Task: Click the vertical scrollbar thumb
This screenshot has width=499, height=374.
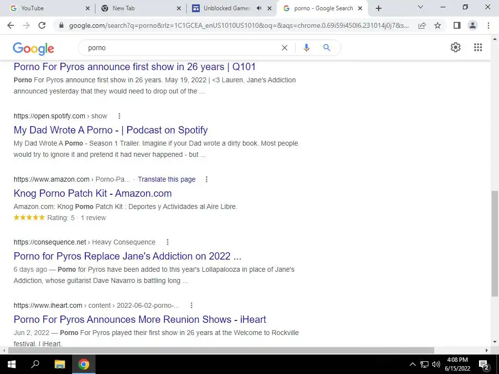Action: tap(495, 243)
